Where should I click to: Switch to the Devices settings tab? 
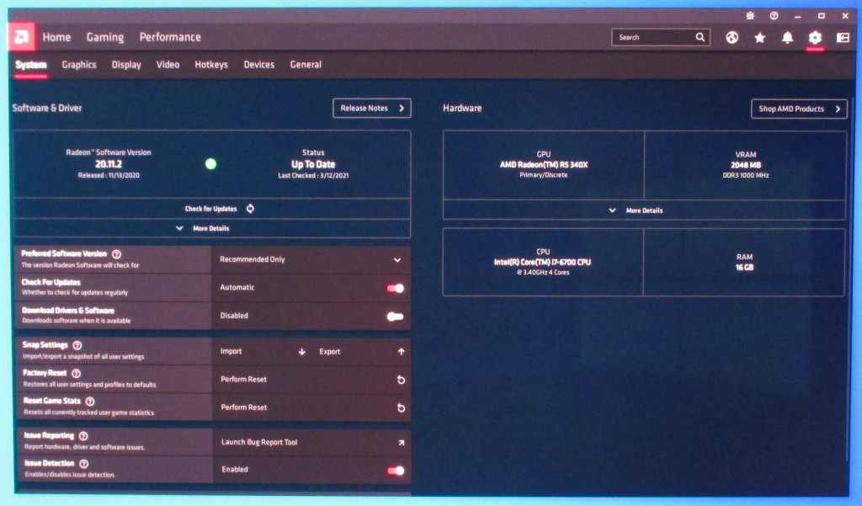[259, 64]
